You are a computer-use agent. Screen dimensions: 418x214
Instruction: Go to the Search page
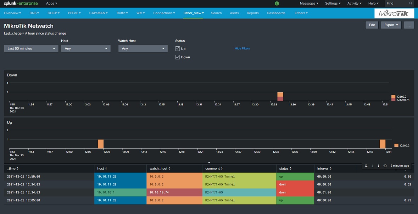tap(216, 13)
